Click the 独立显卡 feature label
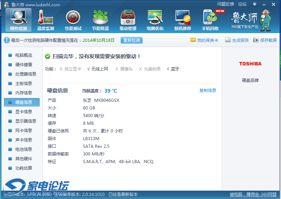The width and height of the screenshot is (281, 199). coord(73,69)
